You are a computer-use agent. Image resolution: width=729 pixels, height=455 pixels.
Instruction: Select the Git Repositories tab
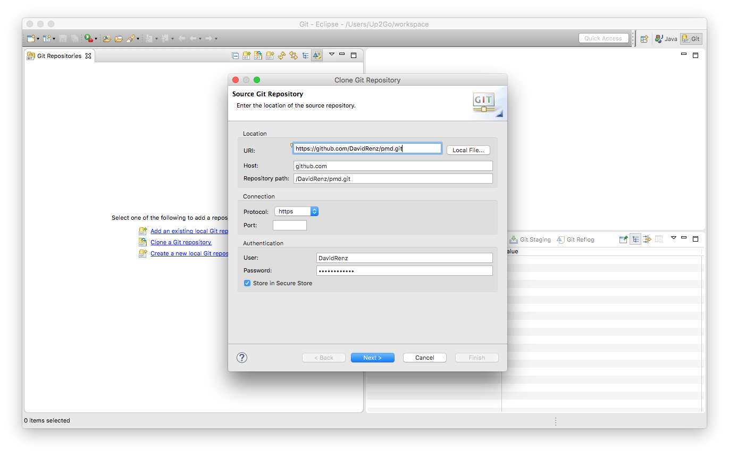pos(59,56)
